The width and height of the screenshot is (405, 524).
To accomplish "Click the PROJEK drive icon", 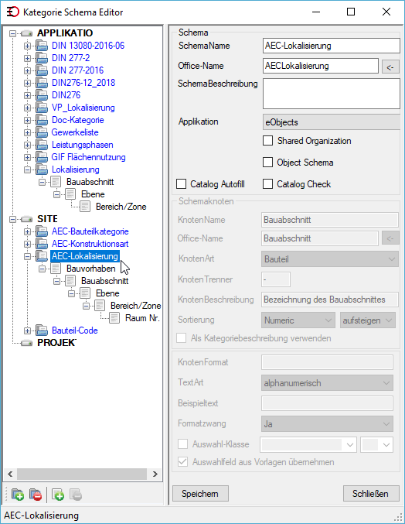I will (x=27, y=343).
